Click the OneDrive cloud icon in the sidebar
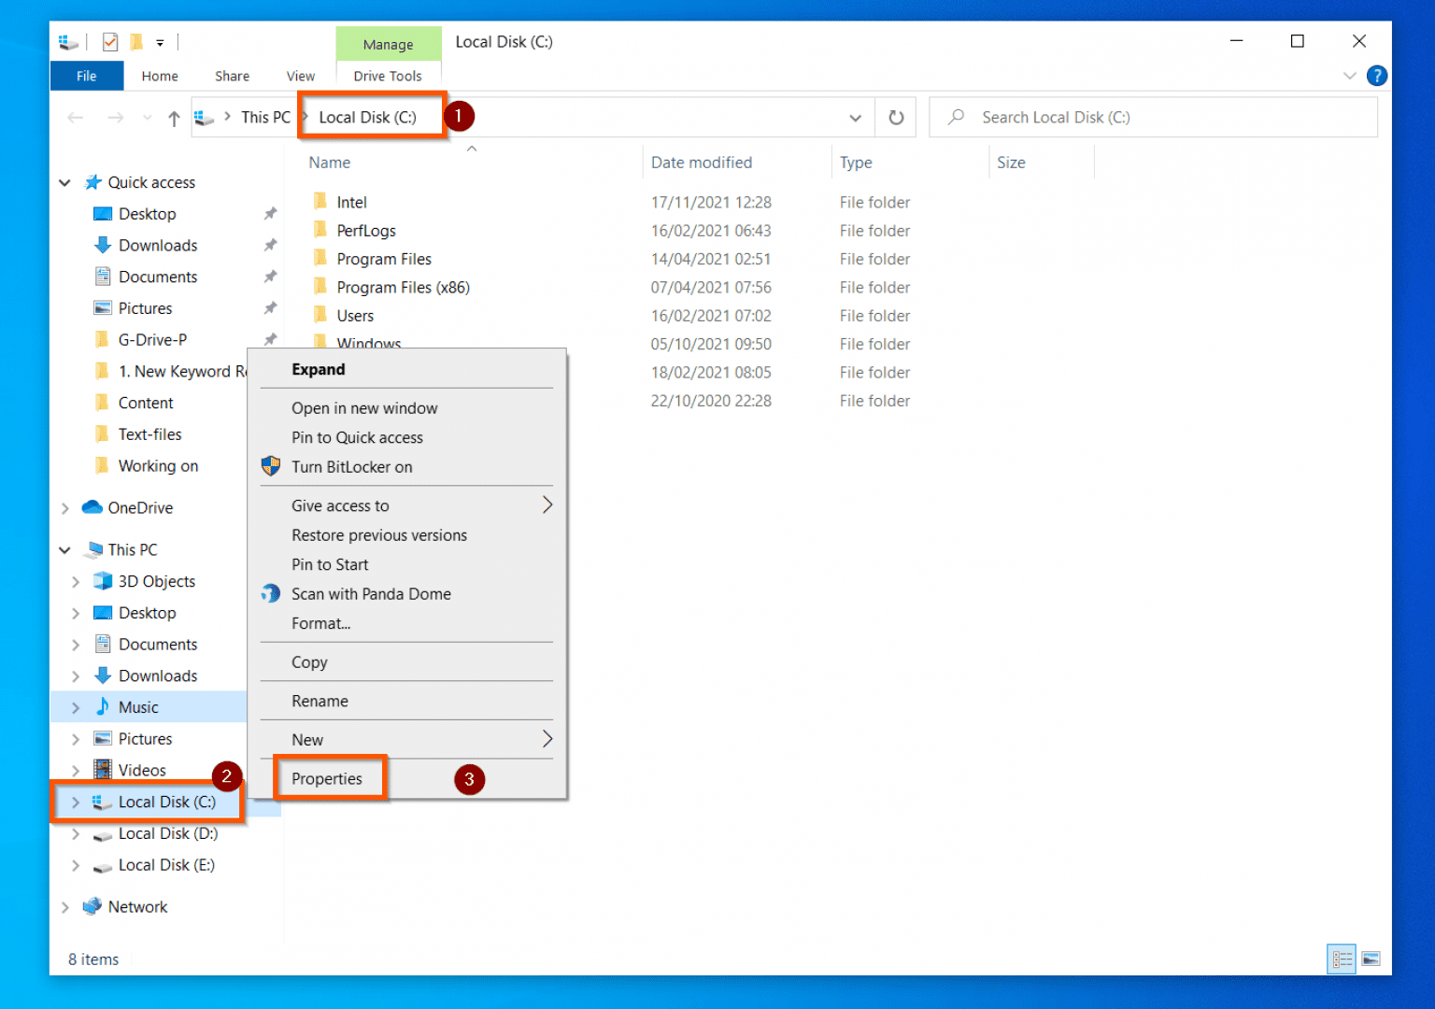1435x1009 pixels. [92, 507]
